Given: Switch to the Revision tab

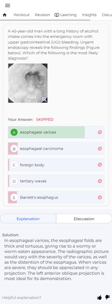Looking at the screenshot, I should (x=42, y=15).
